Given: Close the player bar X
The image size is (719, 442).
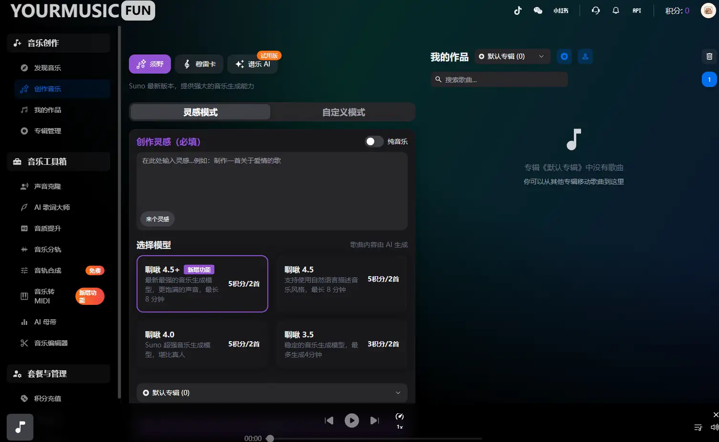Looking at the screenshot, I should (716, 414).
